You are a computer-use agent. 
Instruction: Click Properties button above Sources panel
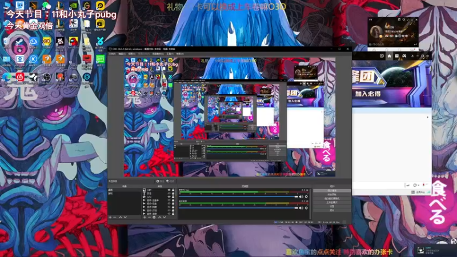(161, 181)
